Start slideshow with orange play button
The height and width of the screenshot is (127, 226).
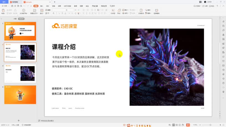[188, 125]
